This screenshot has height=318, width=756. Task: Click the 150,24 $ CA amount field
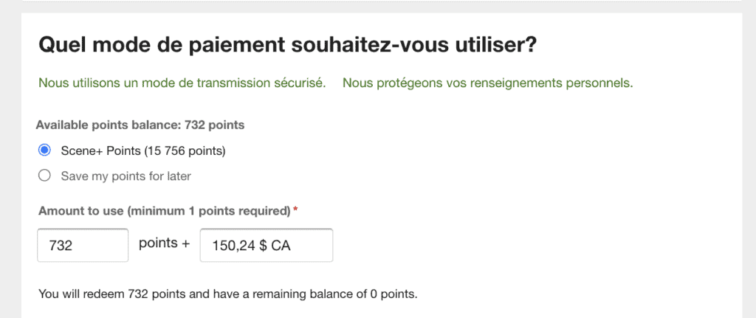point(266,245)
